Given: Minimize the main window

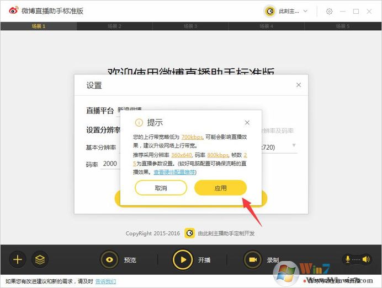Looking at the screenshot, I should pos(343,12).
